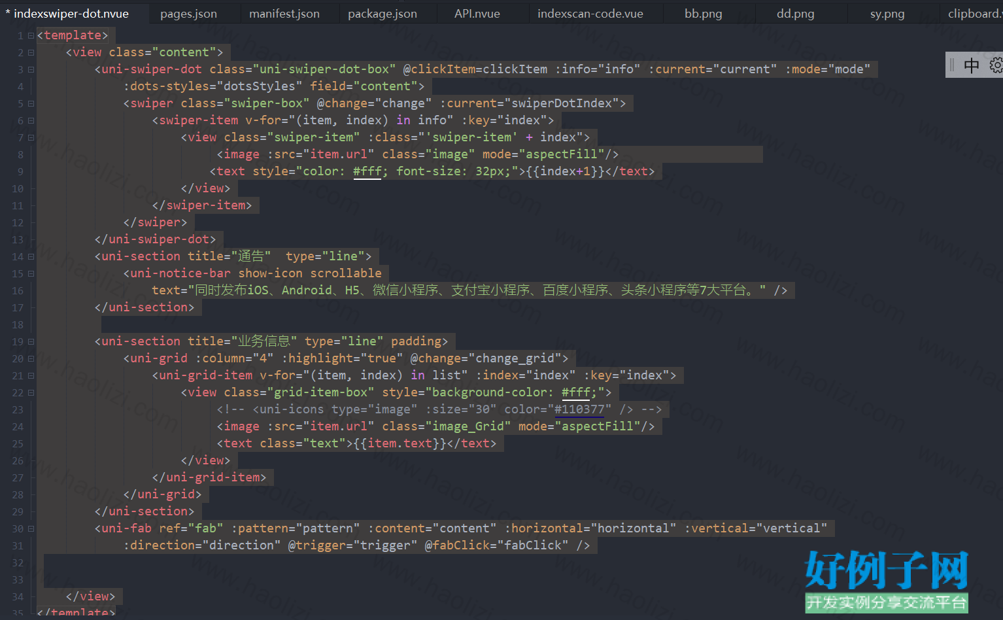This screenshot has height=620, width=1003.
Task: Click the "padding" attribute on line 19
Action: pyautogui.click(x=416, y=341)
